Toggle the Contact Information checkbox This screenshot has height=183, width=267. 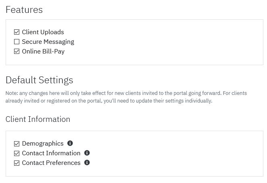pos(17,153)
